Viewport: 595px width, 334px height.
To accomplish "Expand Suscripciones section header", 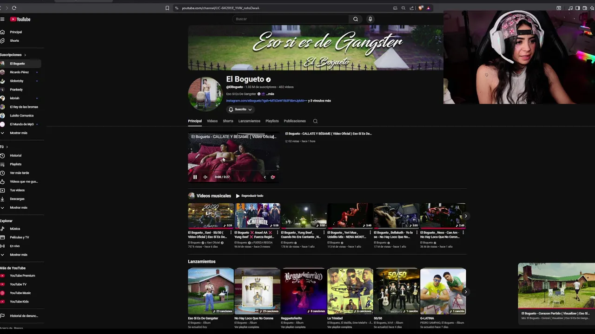I will (x=13, y=55).
